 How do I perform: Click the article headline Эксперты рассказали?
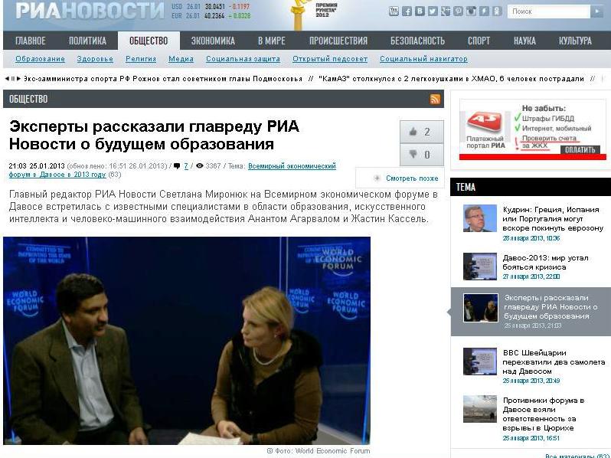pyautogui.click(x=154, y=135)
